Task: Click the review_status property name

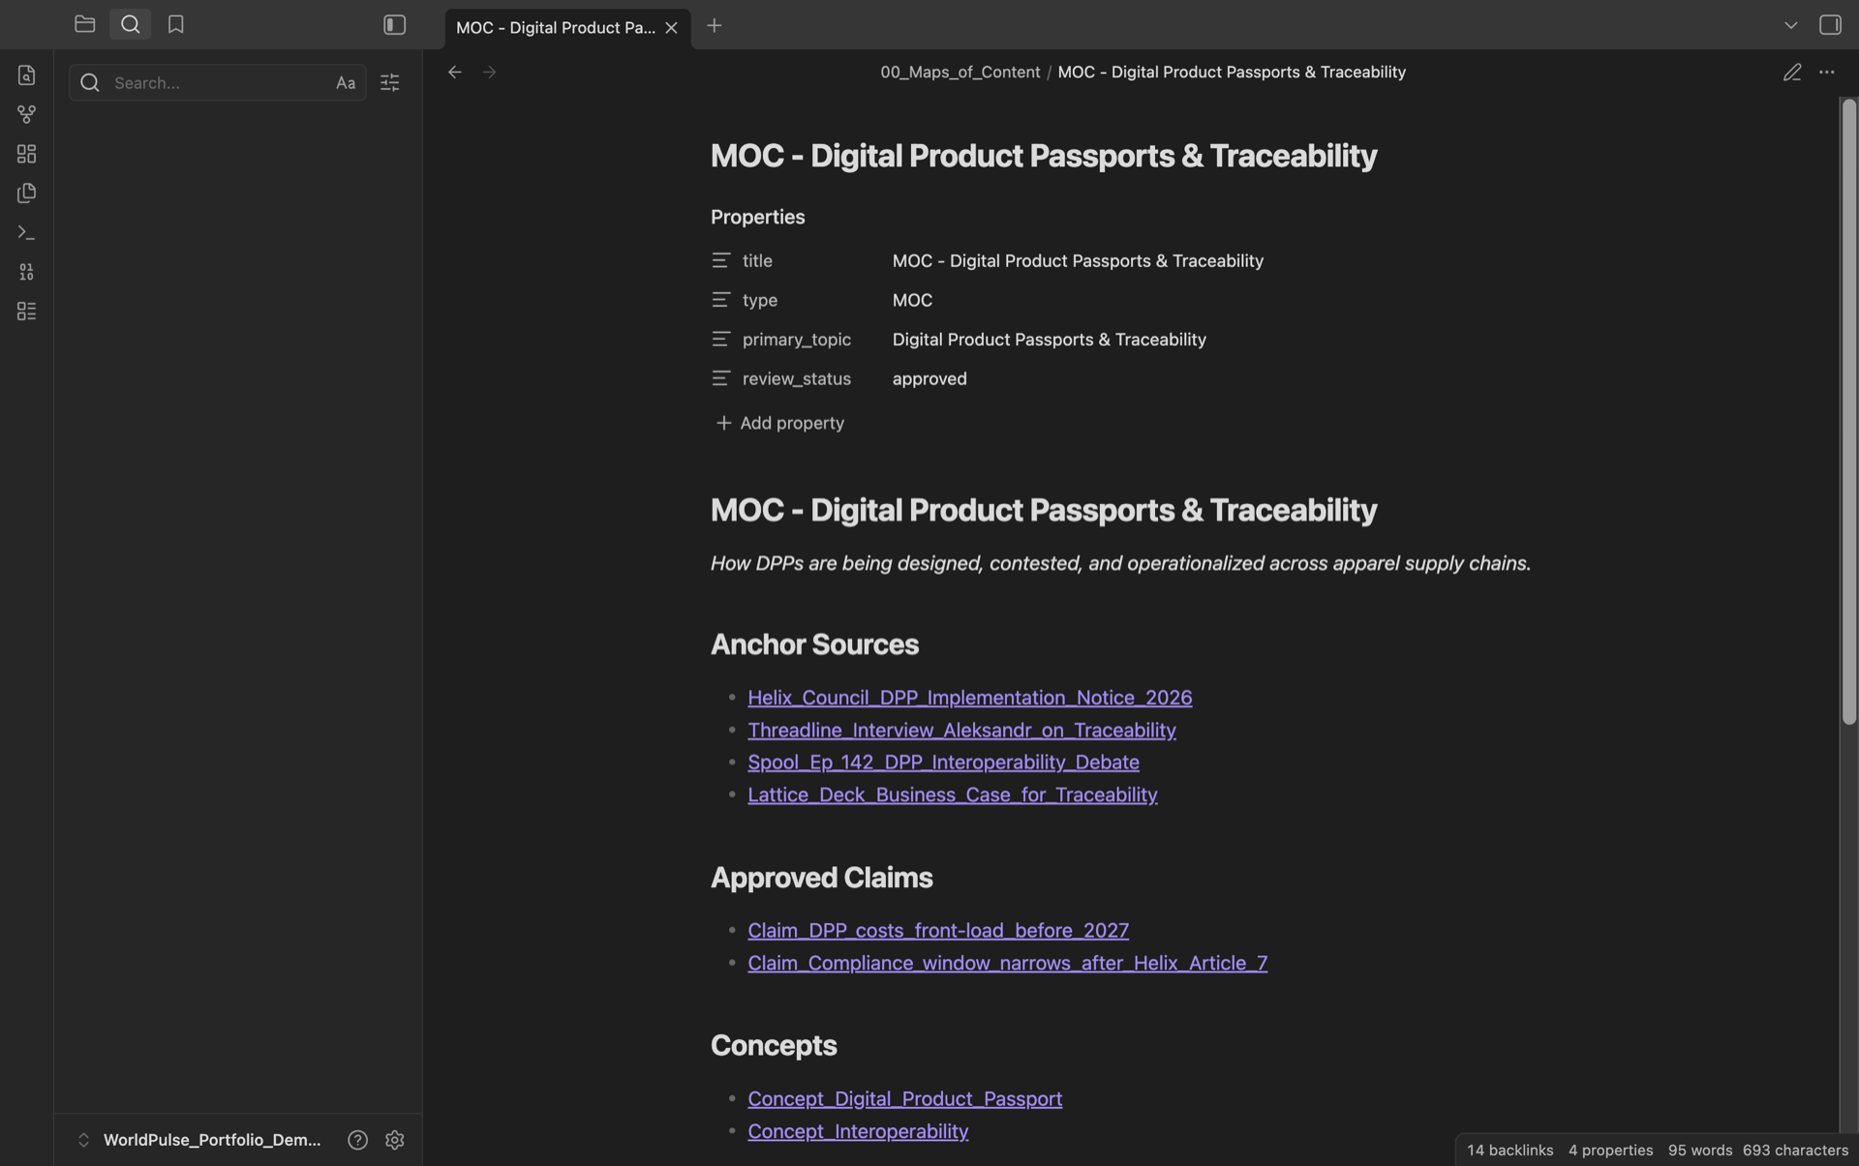Action: point(796,378)
